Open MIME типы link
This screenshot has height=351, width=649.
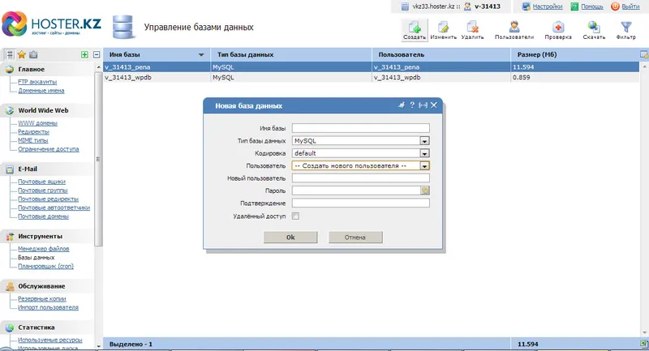pos(32,140)
